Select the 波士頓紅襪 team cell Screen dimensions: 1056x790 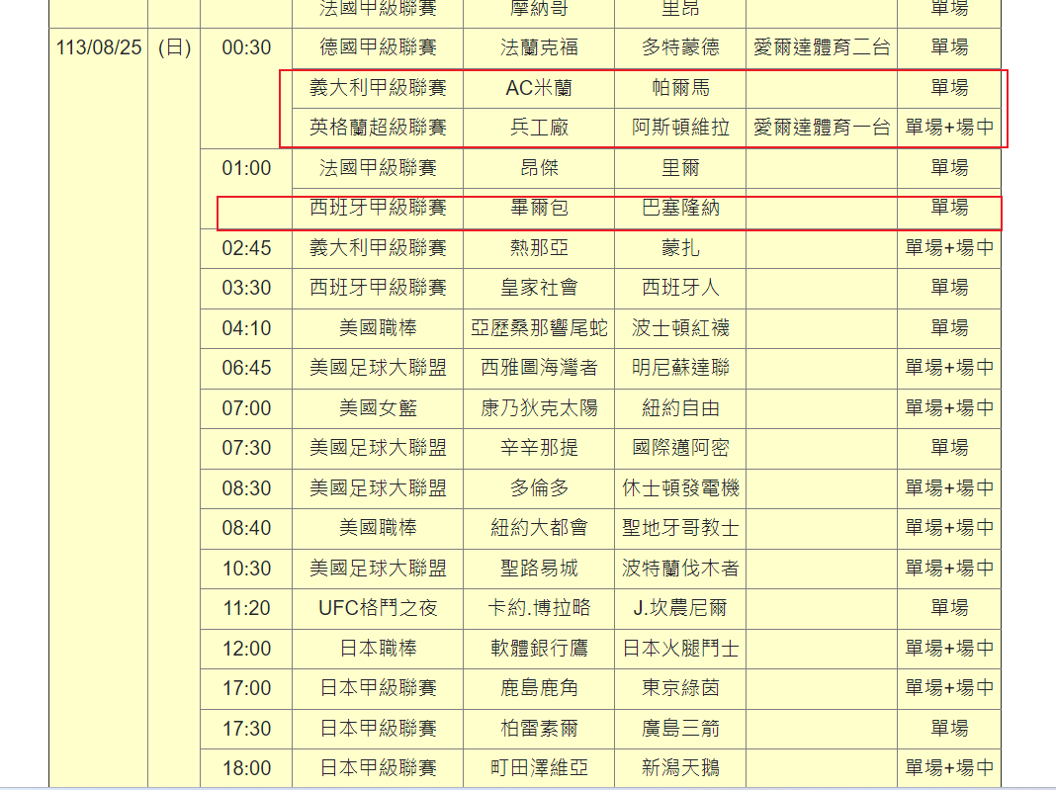680,328
